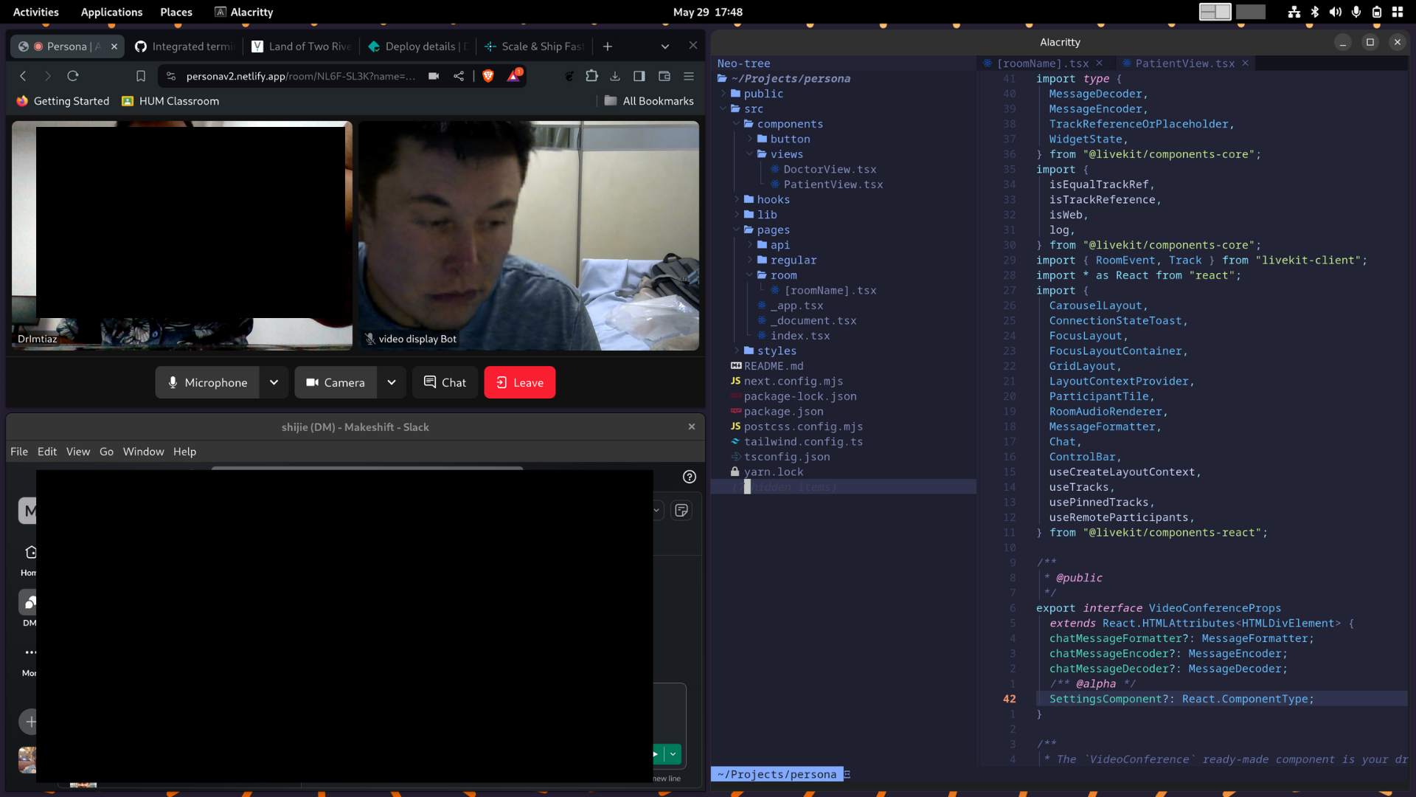Open the browser share icon
This screenshot has width=1416, height=797.
(459, 76)
